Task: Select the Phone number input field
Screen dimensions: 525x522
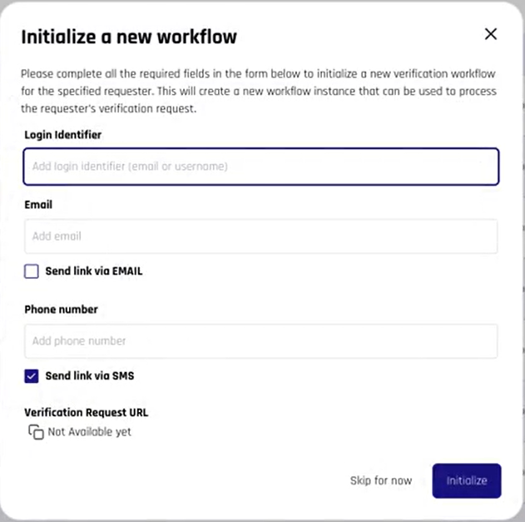Action: (x=260, y=341)
